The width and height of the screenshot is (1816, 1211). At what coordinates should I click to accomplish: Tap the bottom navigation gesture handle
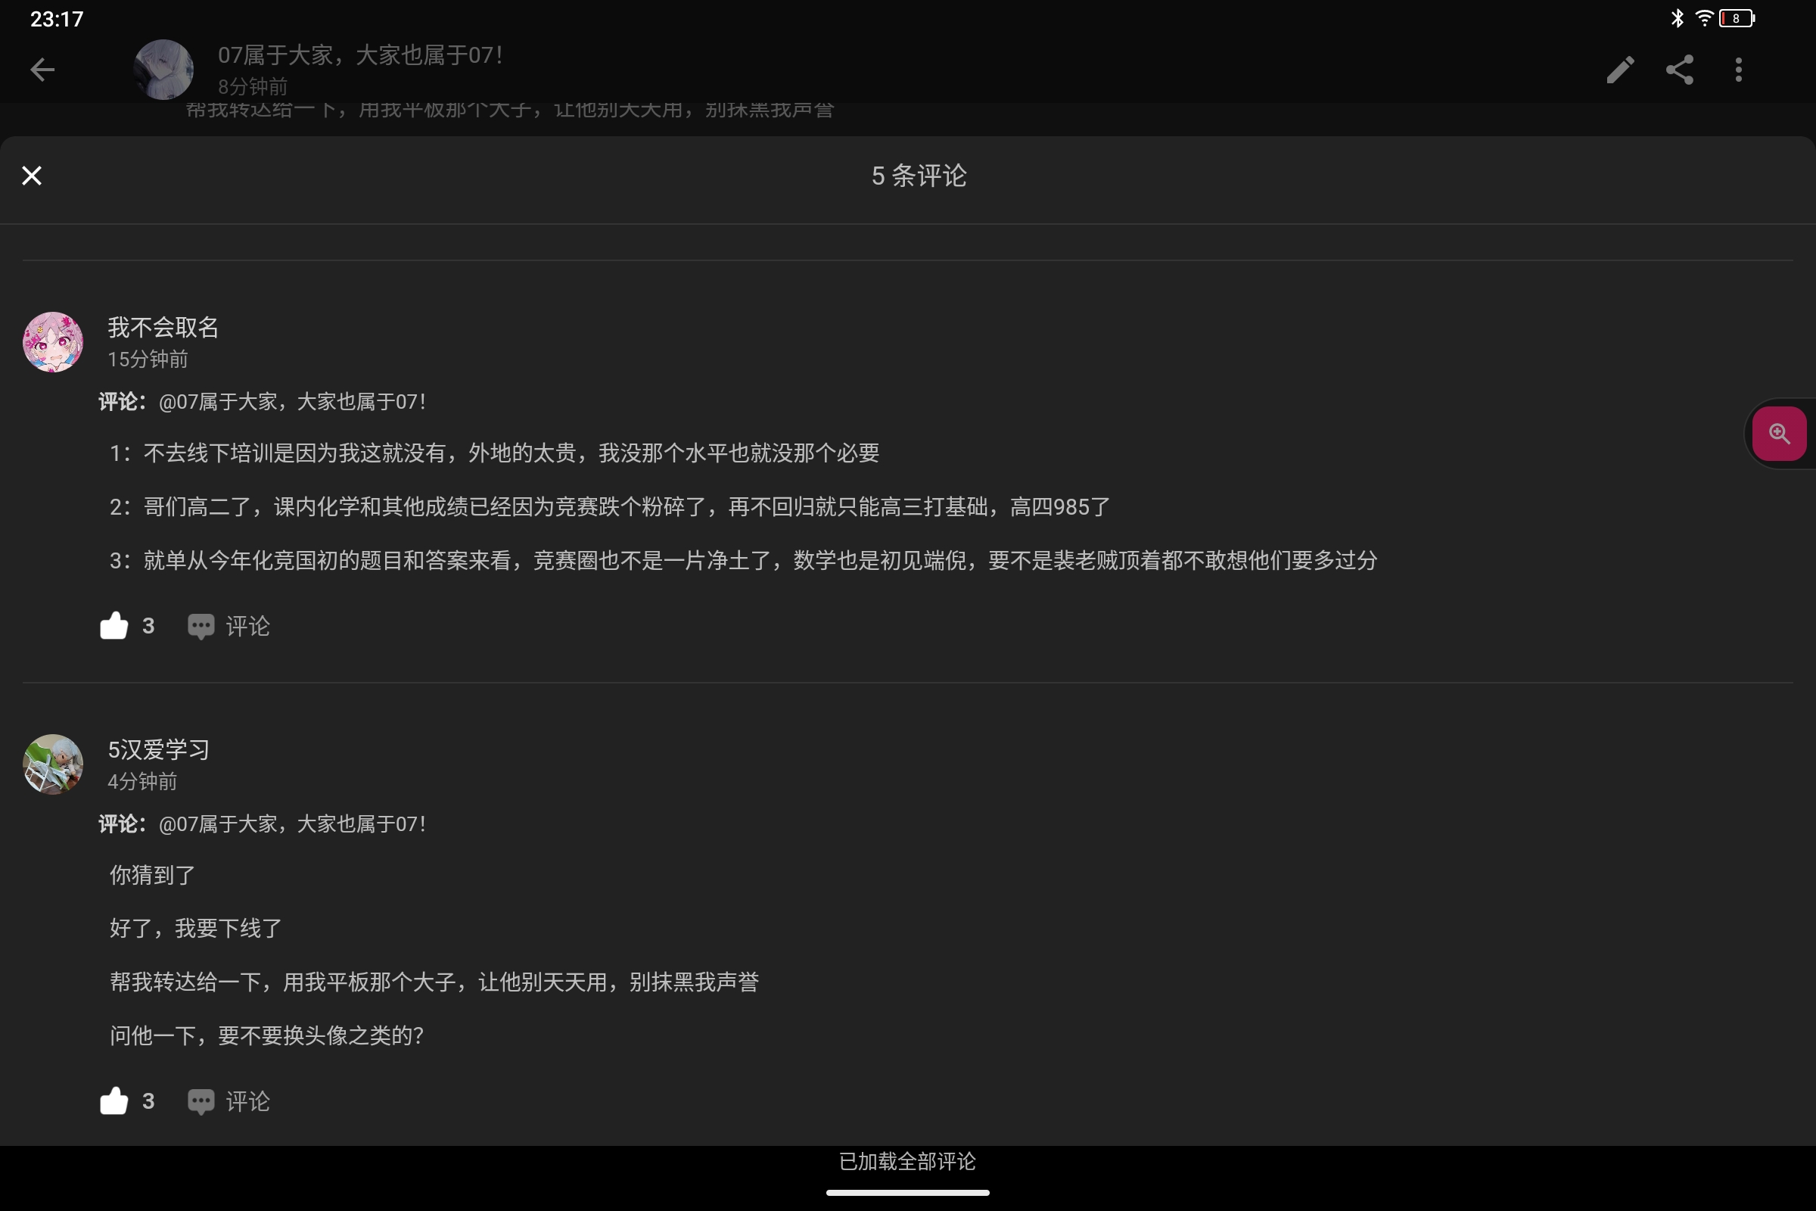907,1193
